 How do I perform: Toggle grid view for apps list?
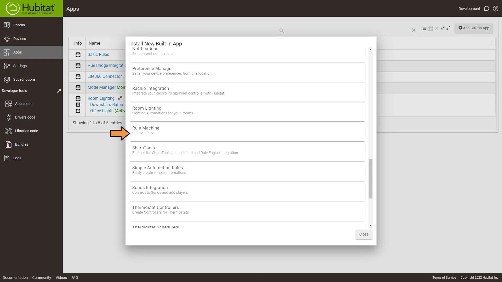[x=430, y=28]
